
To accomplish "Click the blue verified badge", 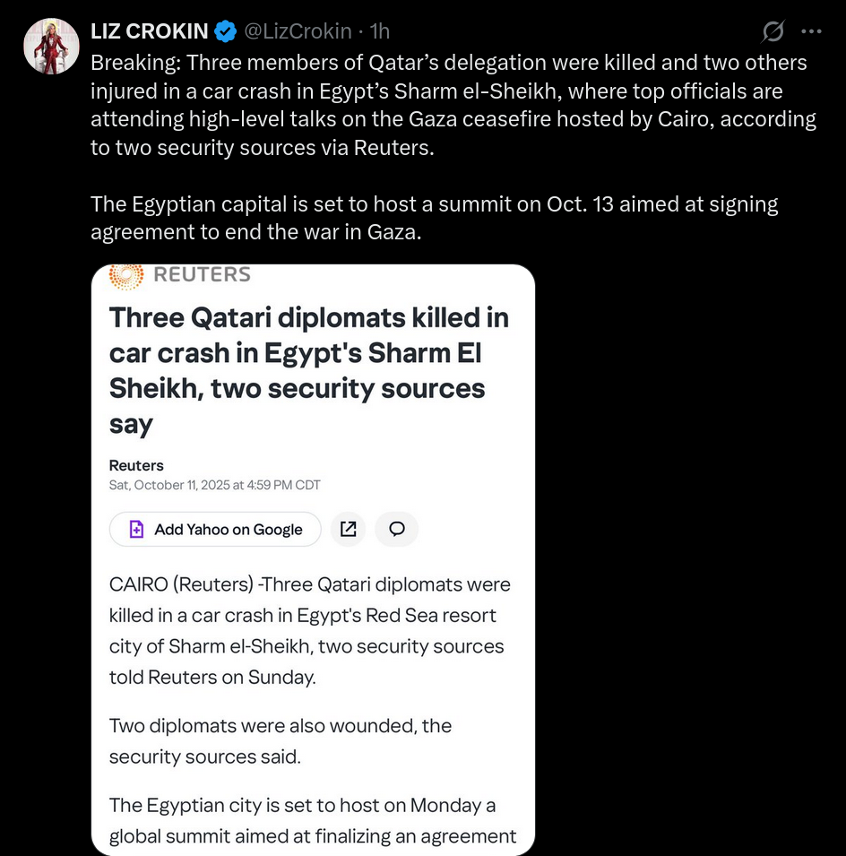I will tap(225, 31).
